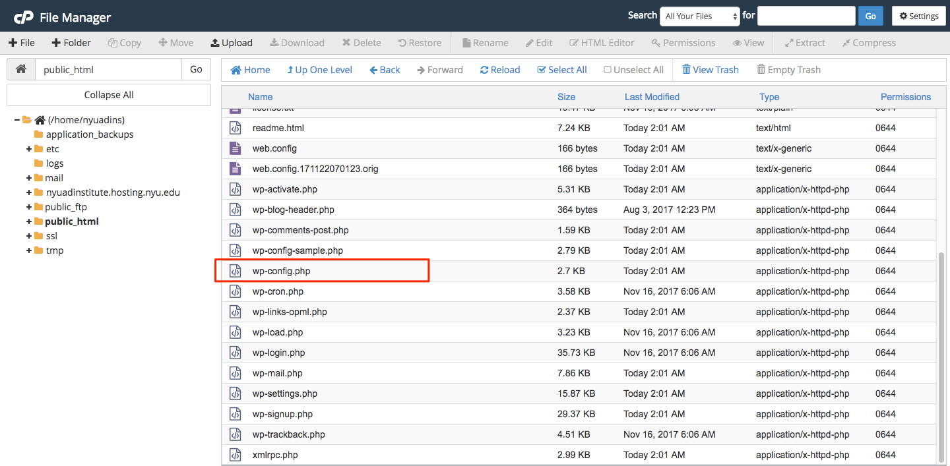Viewport: 950px width, 466px height.
Task: Select the web.config.171122070123.orig file icon
Action: pyautogui.click(x=235, y=169)
